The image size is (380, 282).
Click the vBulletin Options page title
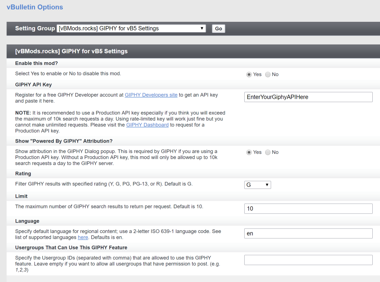click(x=35, y=7)
